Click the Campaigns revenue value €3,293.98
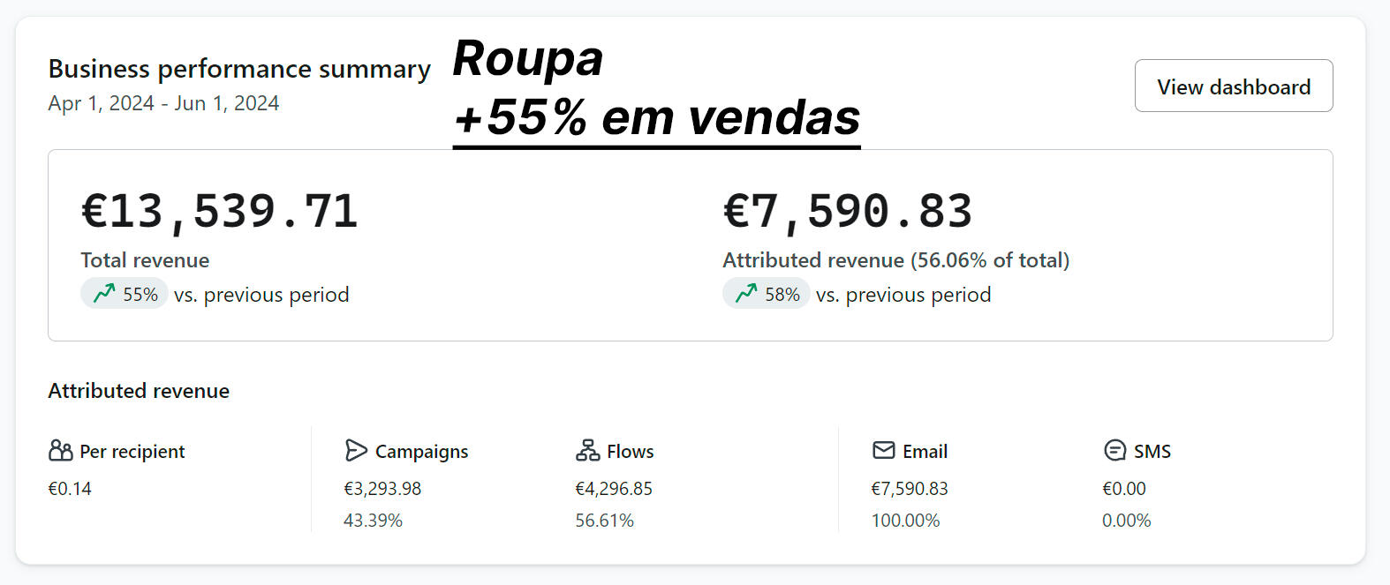The image size is (1390, 585). pos(382,489)
